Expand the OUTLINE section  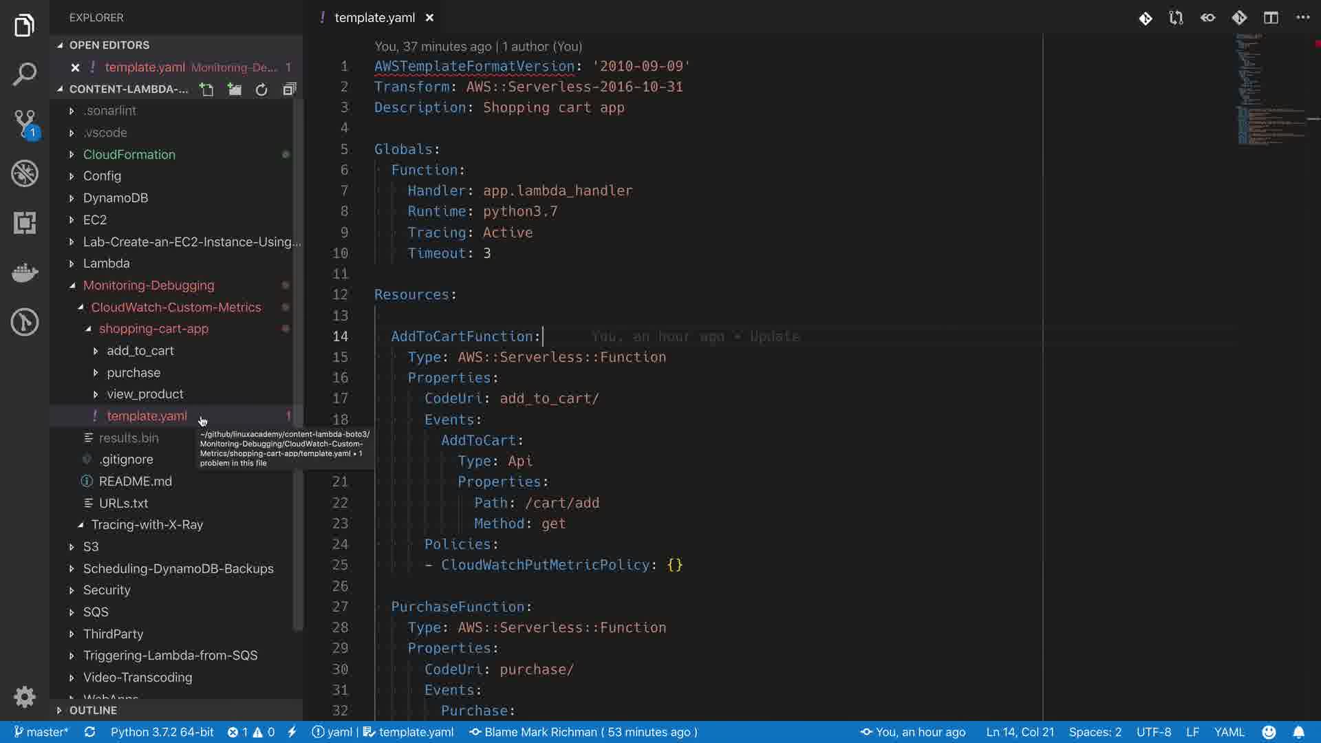(x=93, y=710)
